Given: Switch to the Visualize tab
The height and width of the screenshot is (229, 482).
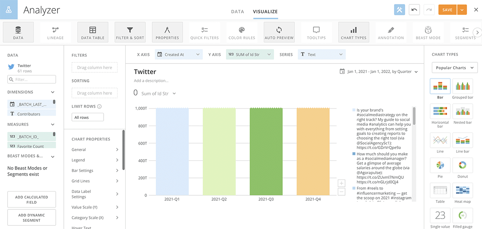Looking at the screenshot, I should [265, 12].
